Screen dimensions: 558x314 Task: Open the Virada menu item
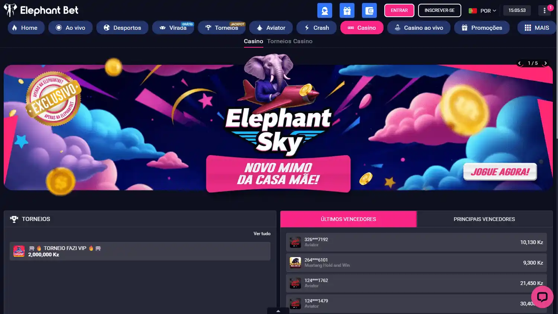(173, 28)
